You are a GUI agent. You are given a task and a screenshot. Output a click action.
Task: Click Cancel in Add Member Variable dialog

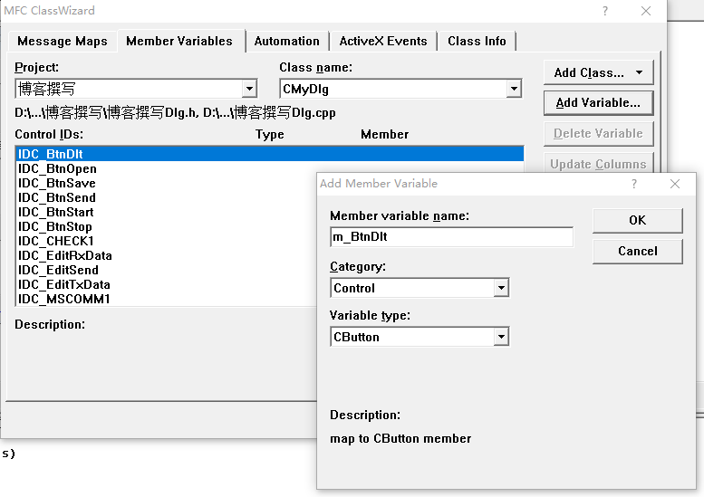[638, 251]
